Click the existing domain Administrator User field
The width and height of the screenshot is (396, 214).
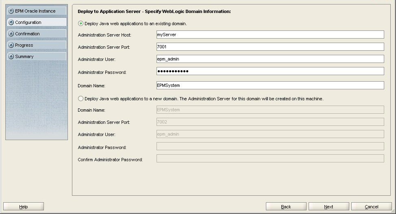click(x=270, y=59)
